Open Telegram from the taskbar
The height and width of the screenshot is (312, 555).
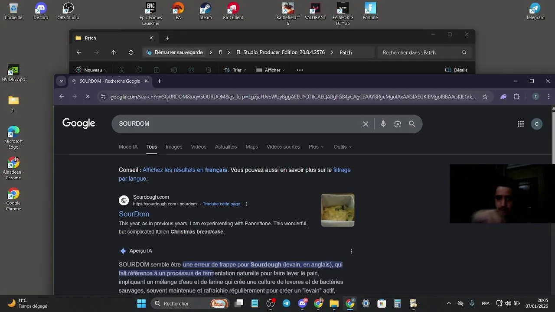287,303
